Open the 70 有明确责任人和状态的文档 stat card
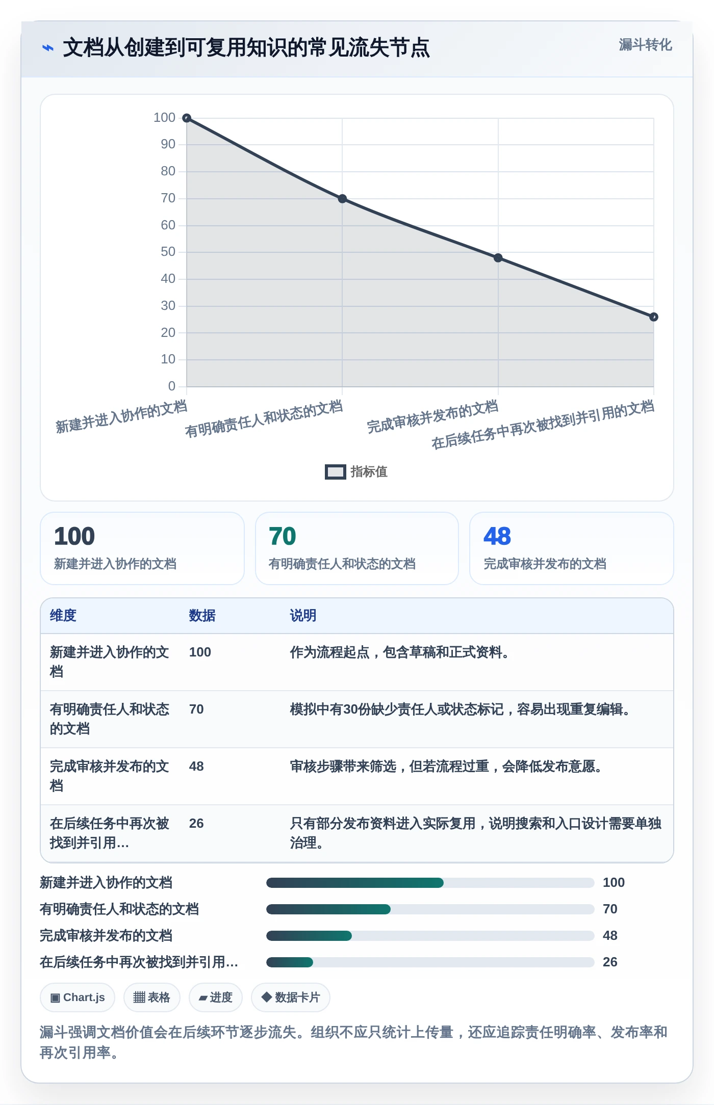The height and width of the screenshot is (1105, 714). point(357,548)
